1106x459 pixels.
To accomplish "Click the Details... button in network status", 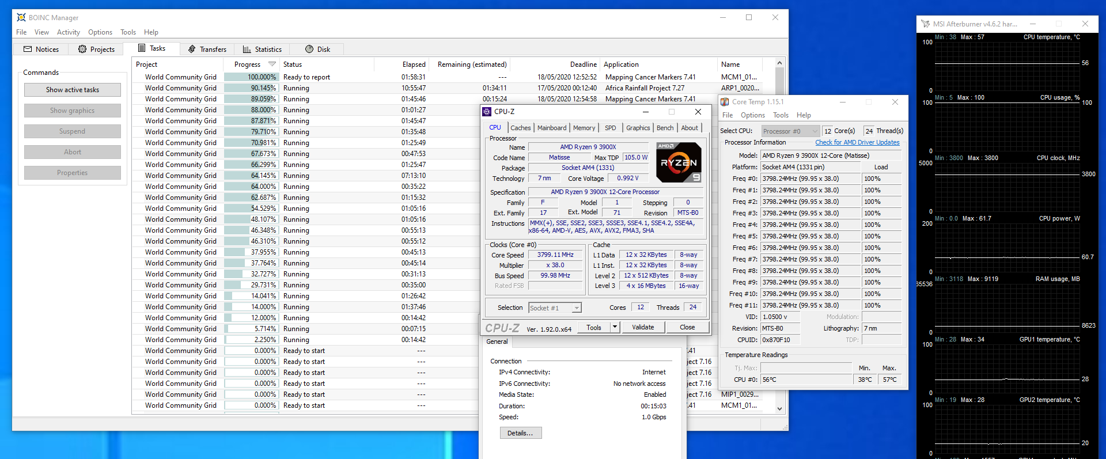I will click(x=521, y=433).
